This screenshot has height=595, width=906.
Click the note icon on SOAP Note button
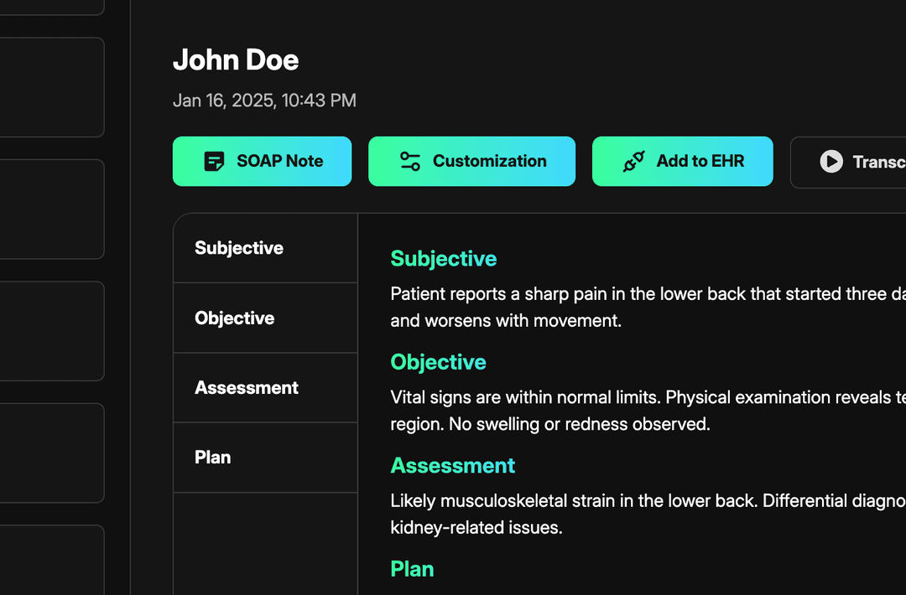pos(214,161)
